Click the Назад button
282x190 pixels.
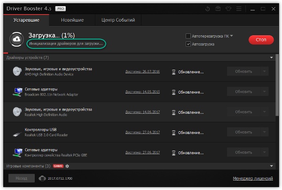tap(22, 178)
